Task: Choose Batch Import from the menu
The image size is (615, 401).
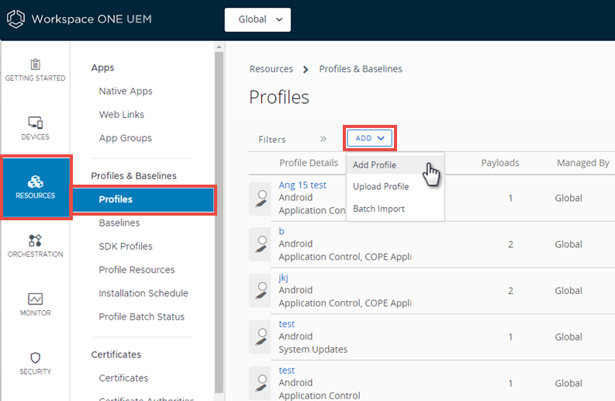Action: 379,209
